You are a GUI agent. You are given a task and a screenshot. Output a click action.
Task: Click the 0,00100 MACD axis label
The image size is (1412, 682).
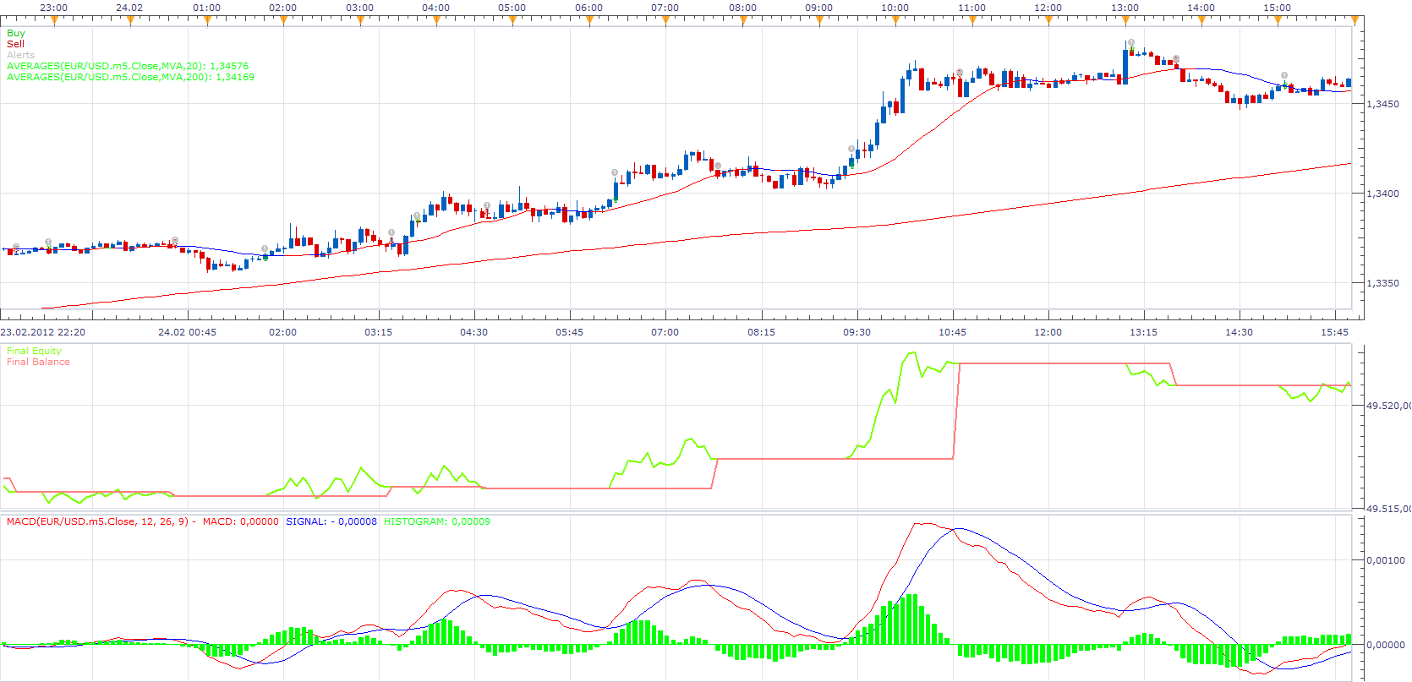coord(1386,560)
